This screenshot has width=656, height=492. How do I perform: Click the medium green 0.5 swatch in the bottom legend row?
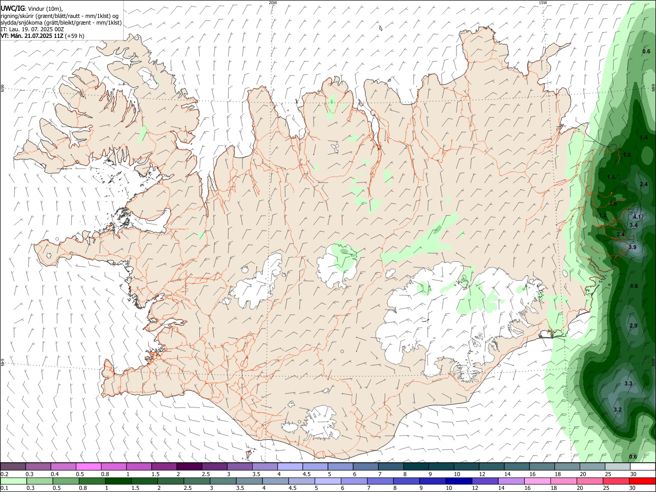coord(66,481)
